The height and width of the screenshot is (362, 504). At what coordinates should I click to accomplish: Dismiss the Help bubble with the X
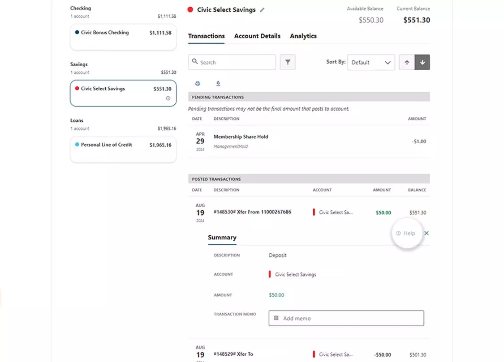click(x=426, y=233)
